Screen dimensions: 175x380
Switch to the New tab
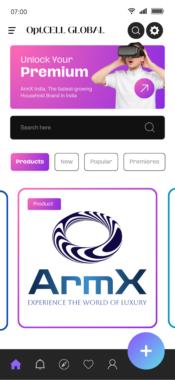coord(67,162)
